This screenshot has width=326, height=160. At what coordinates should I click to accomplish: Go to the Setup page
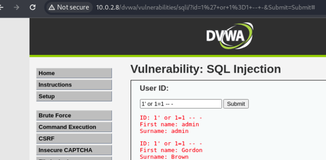[74, 97]
